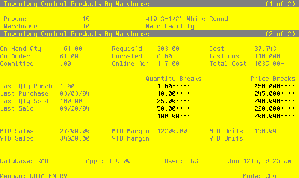The height and width of the screenshot is (178, 299).
Task: Click the price break field 240.000
Action: click(274, 101)
